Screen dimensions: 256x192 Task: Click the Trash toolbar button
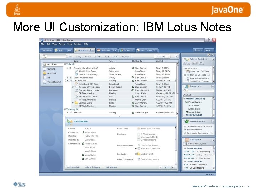click(115, 57)
